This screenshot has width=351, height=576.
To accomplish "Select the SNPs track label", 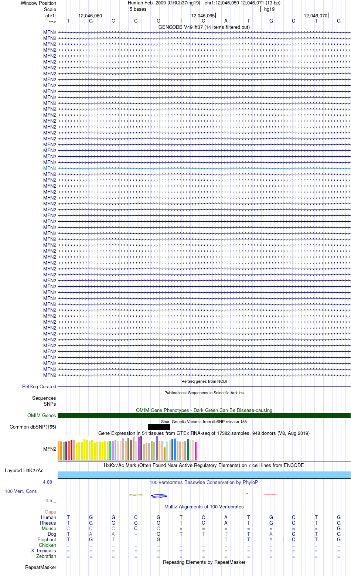I will 50,404.
